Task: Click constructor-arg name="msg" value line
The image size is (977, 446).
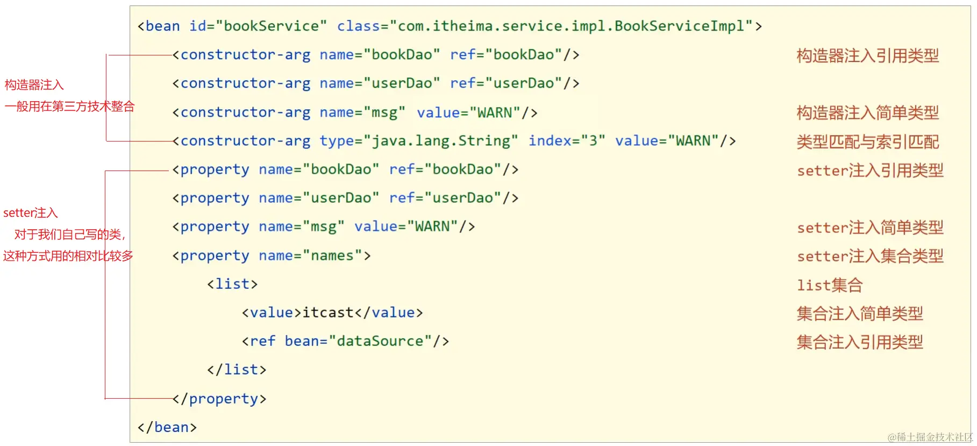Action: [355, 112]
